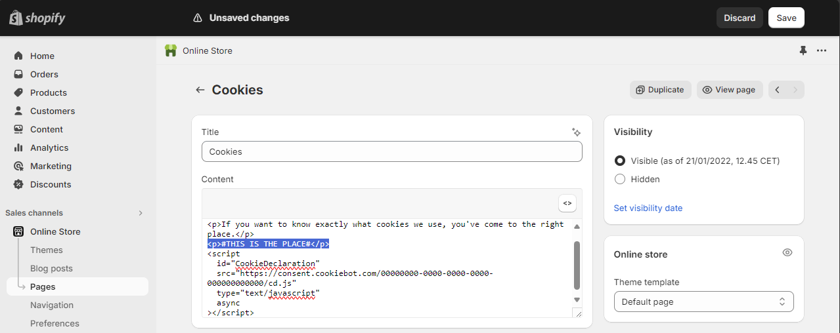Click the content editor vertical scrollbar
This screenshot has height=333, width=840.
[x=577, y=265]
